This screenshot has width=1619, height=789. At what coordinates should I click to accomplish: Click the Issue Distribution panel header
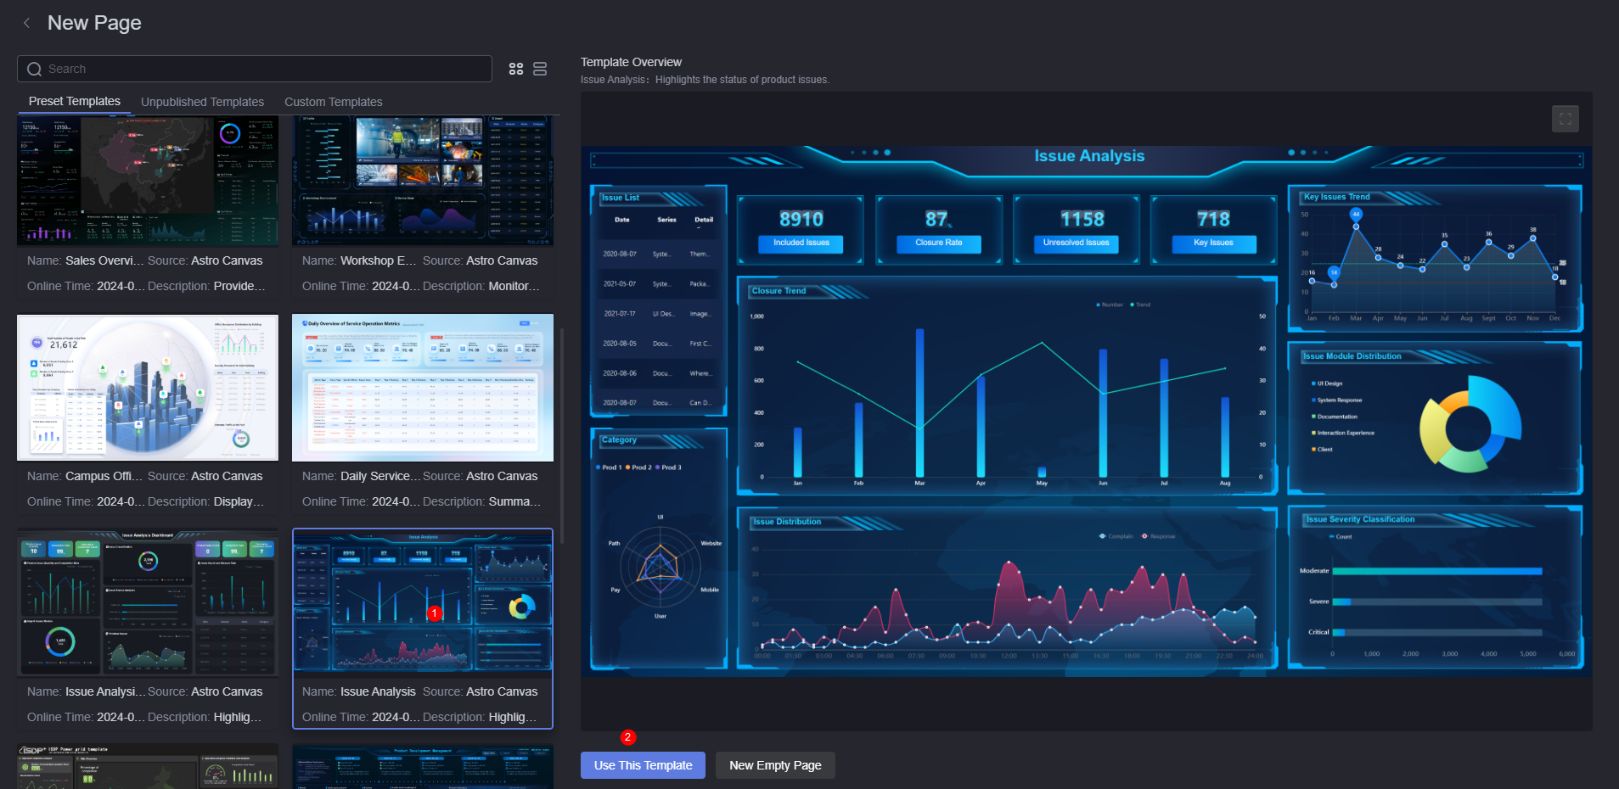click(x=787, y=522)
